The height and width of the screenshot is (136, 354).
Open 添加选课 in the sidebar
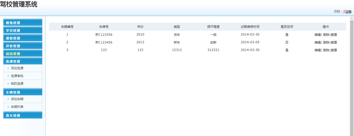[x=17, y=68]
